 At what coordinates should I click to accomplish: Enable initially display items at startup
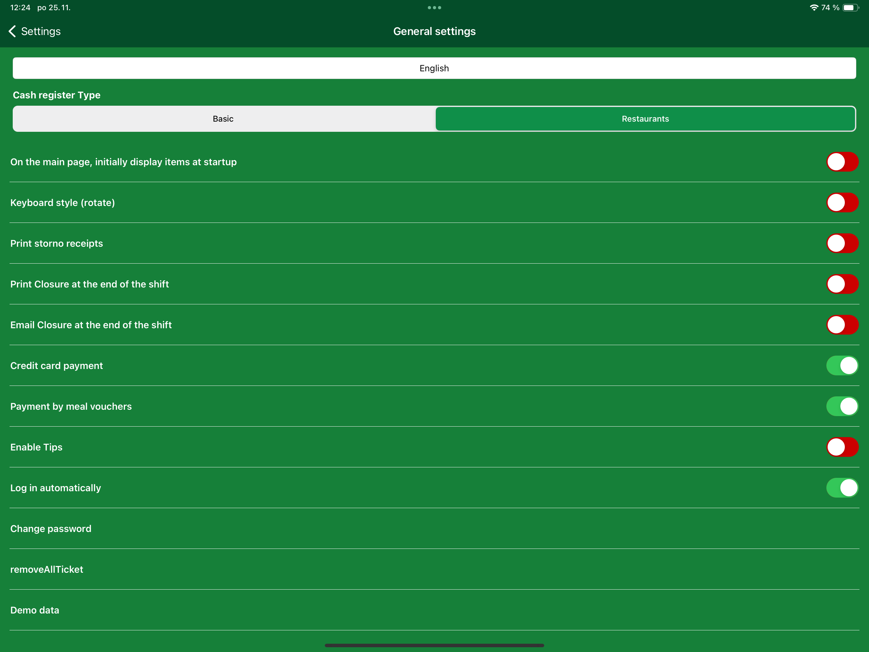842,162
